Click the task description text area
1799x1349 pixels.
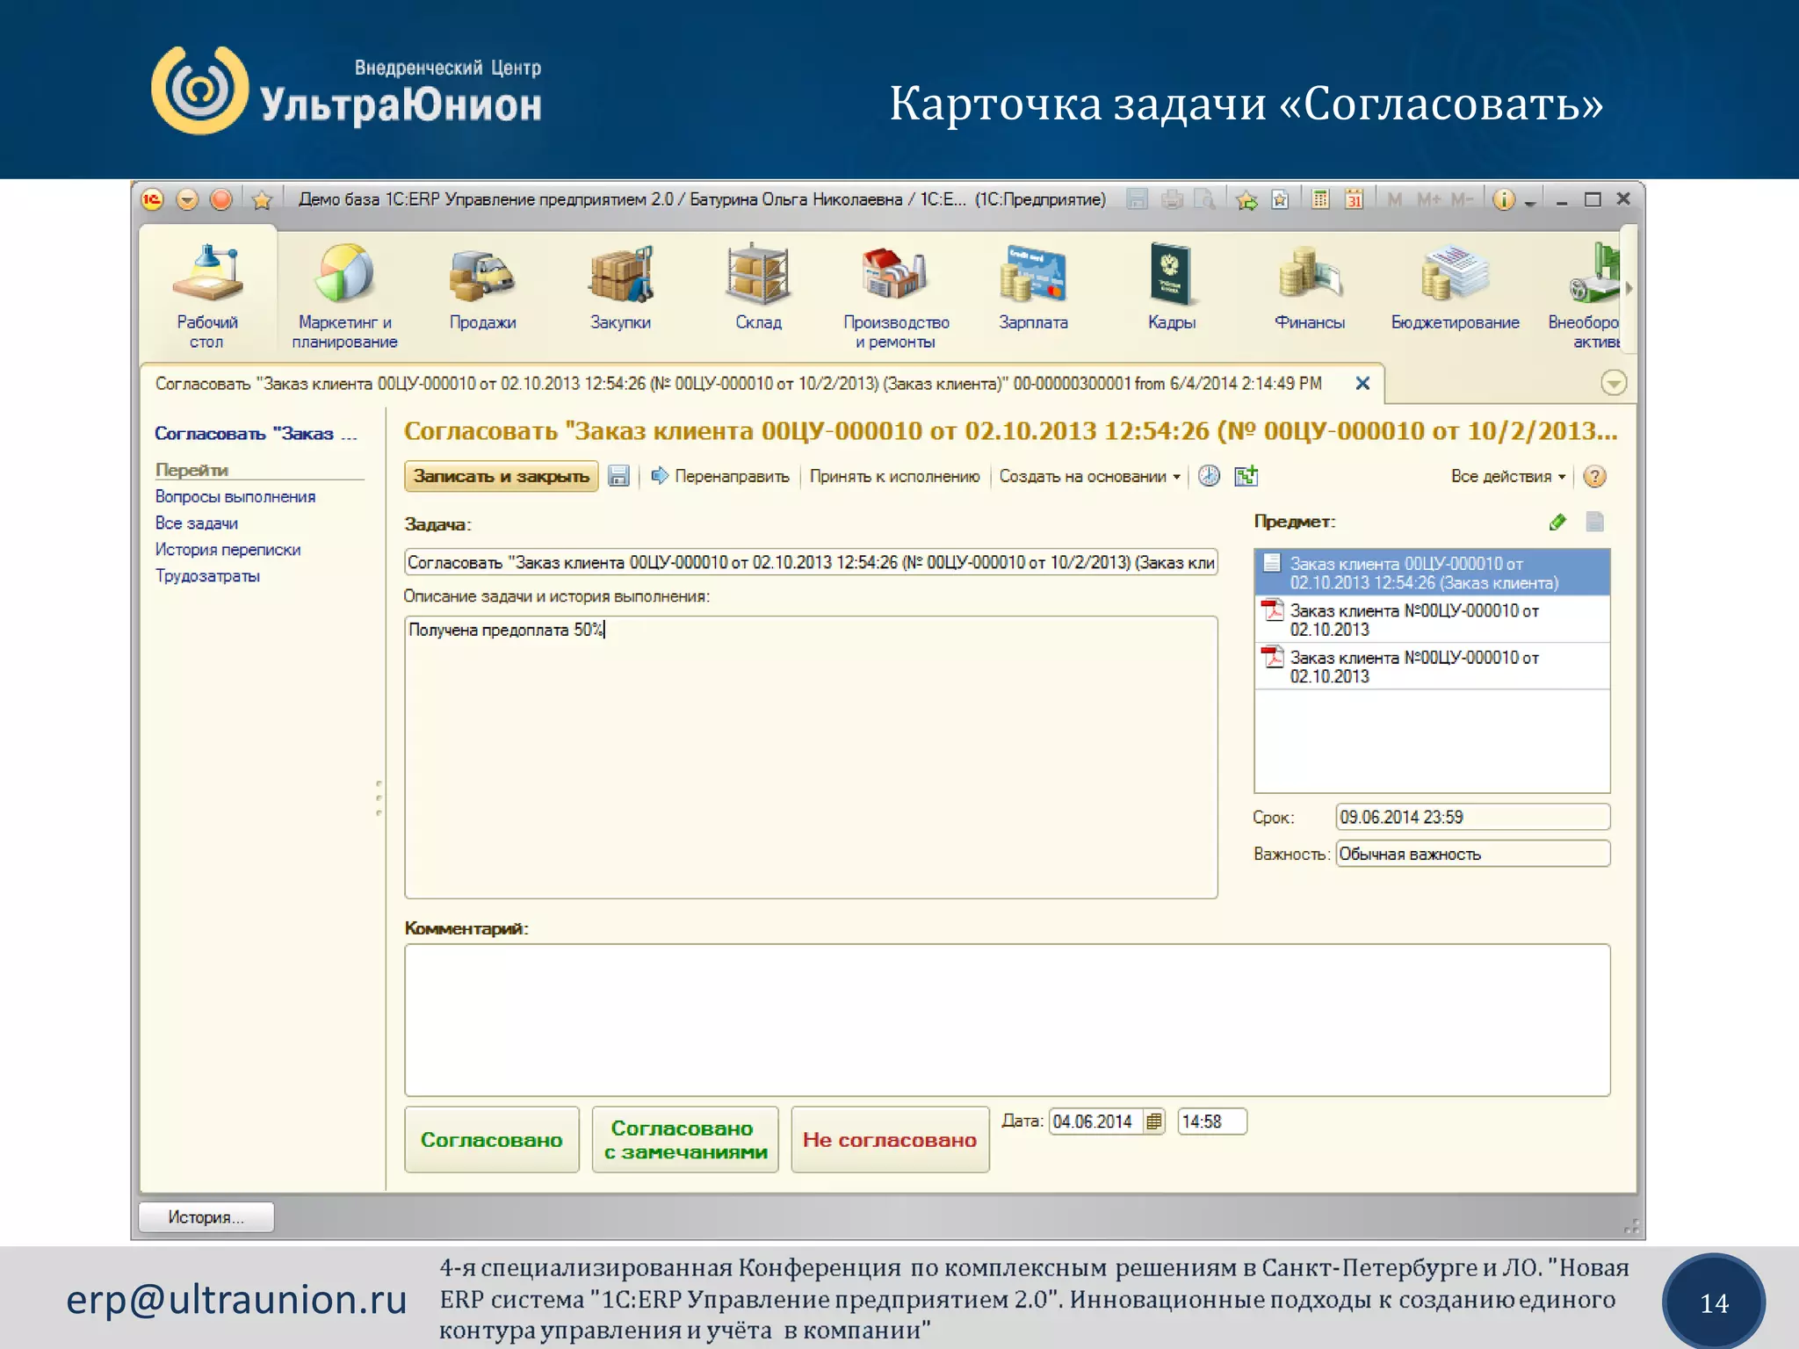tap(811, 757)
